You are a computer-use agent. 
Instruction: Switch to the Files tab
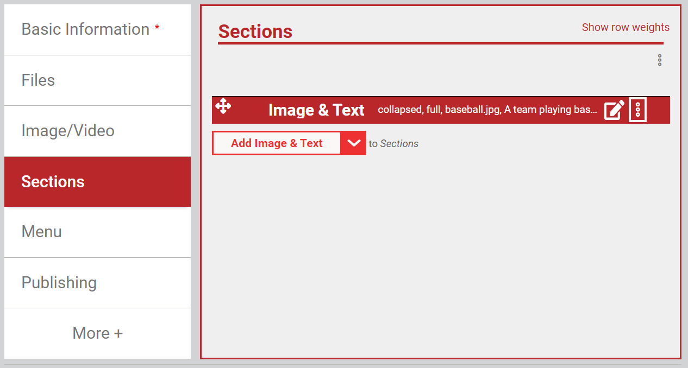tap(97, 80)
